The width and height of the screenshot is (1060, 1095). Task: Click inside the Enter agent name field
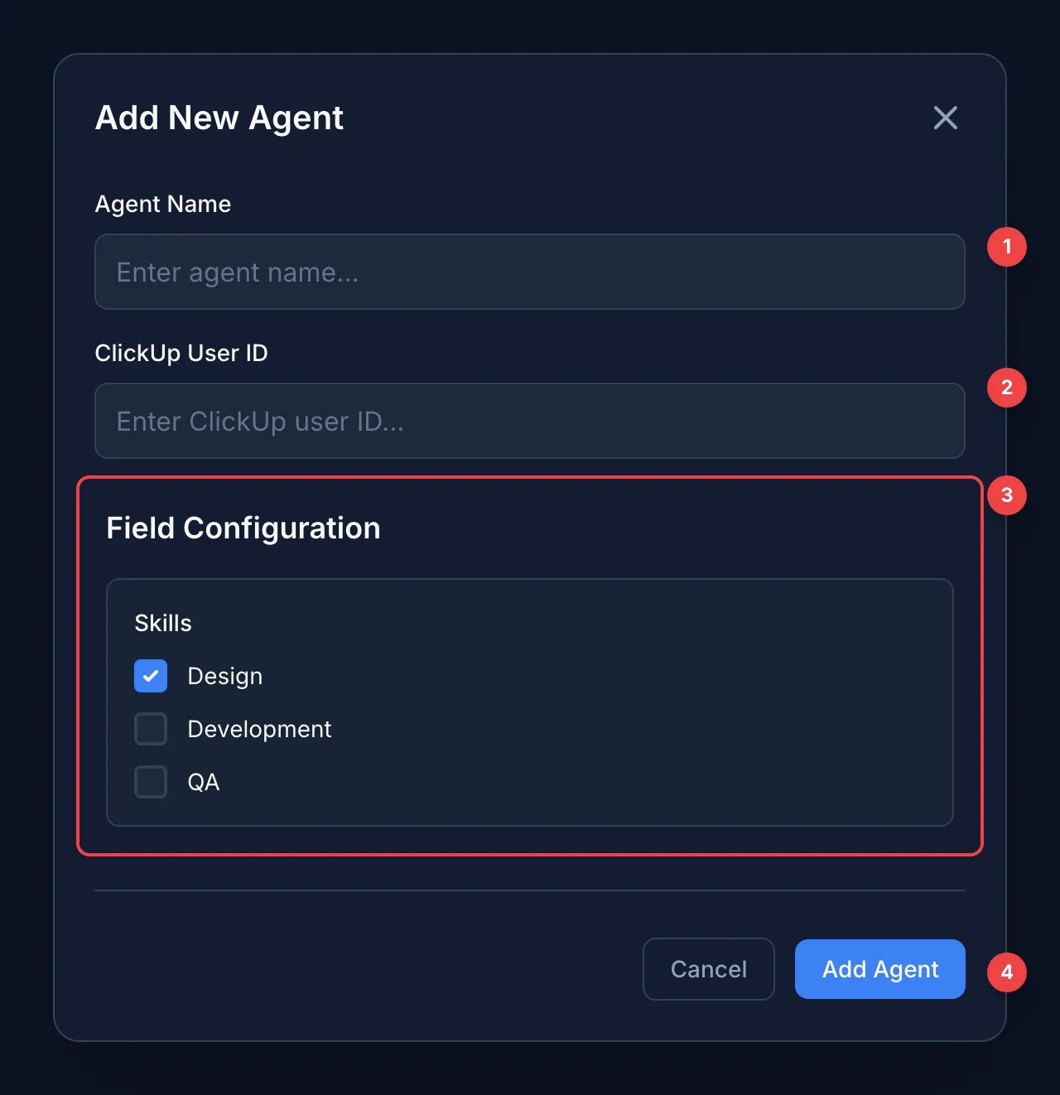[530, 272]
